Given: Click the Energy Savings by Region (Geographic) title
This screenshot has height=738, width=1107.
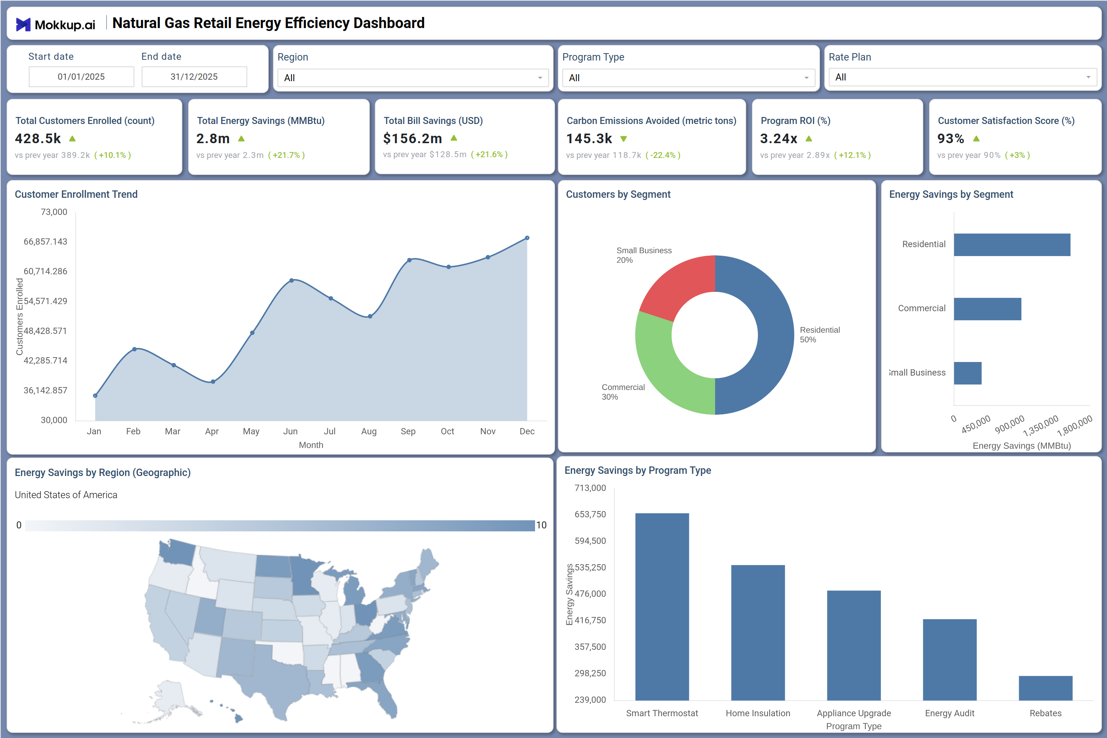Looking at the screenshot, I should [103, 473].
